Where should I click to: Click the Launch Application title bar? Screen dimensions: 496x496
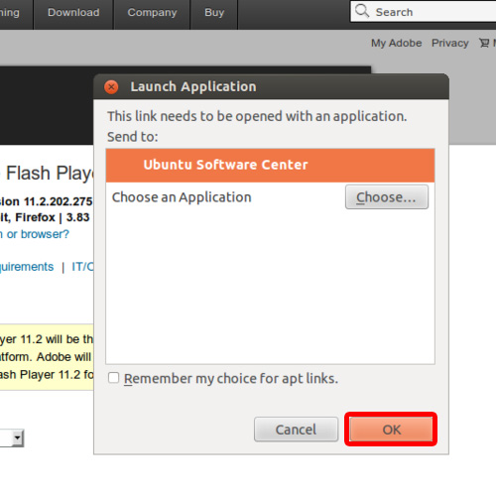coord(271,86)
